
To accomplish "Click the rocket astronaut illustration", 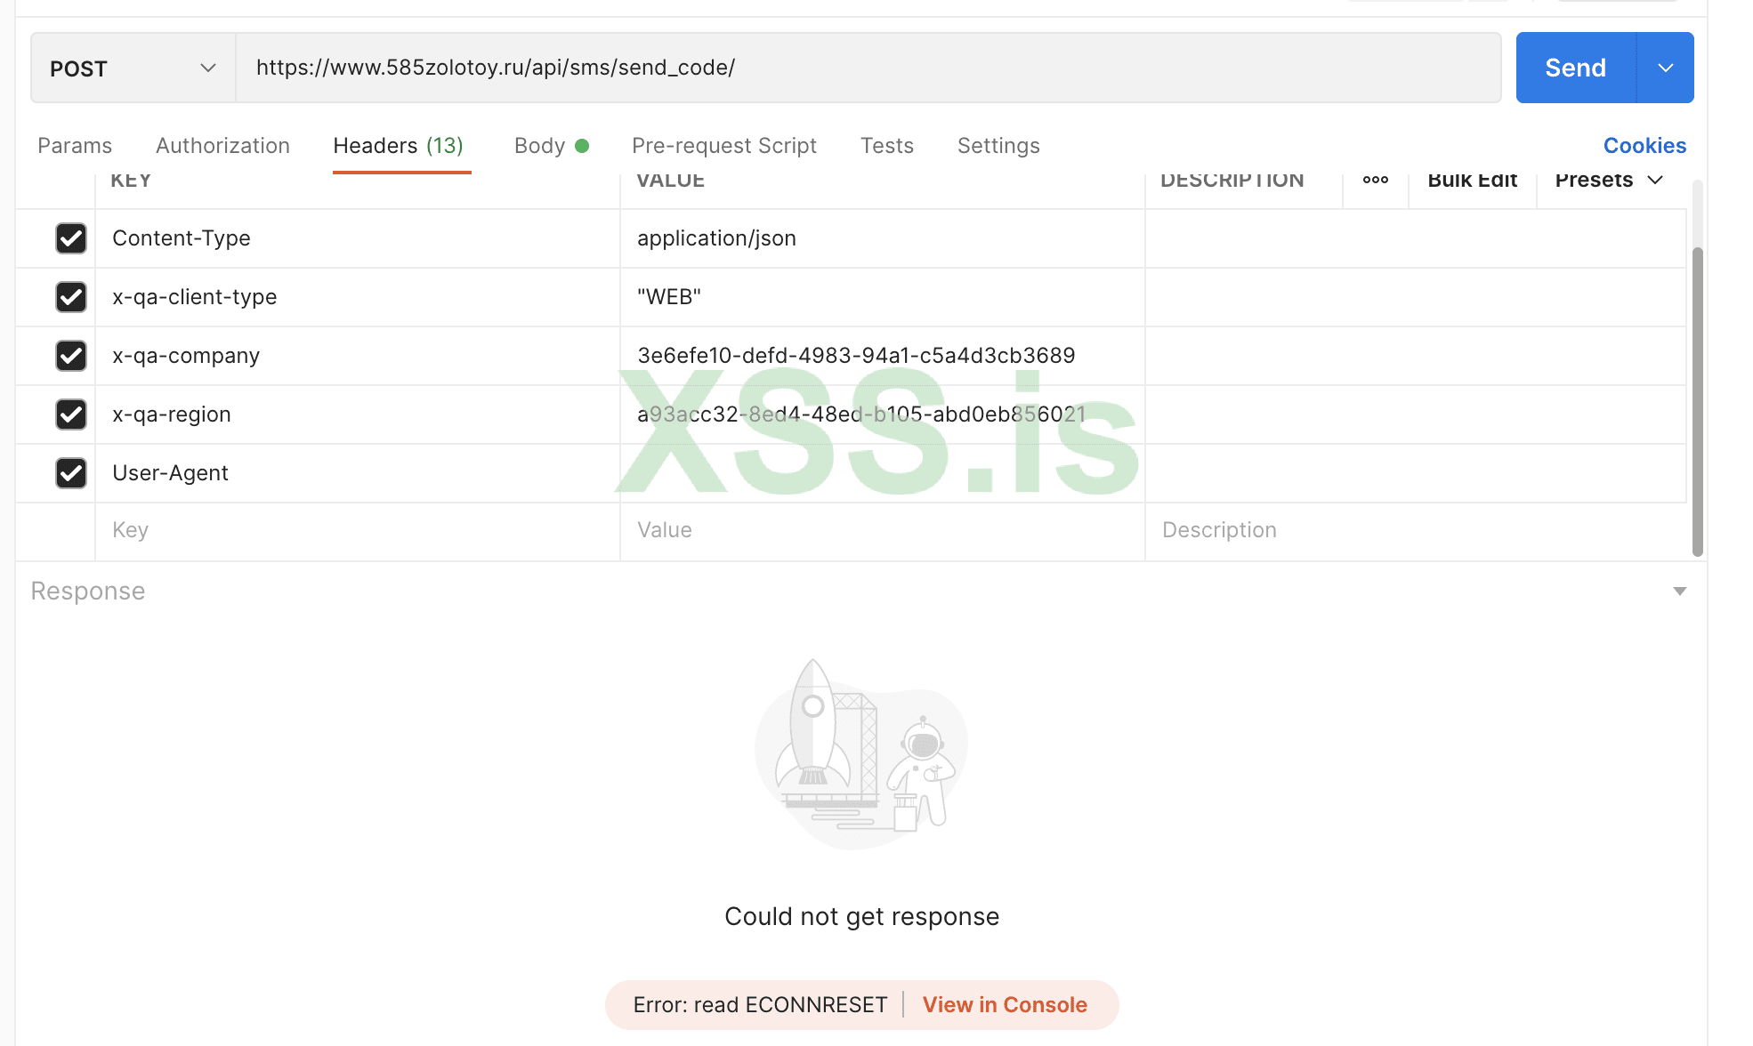I will point(860,754).
